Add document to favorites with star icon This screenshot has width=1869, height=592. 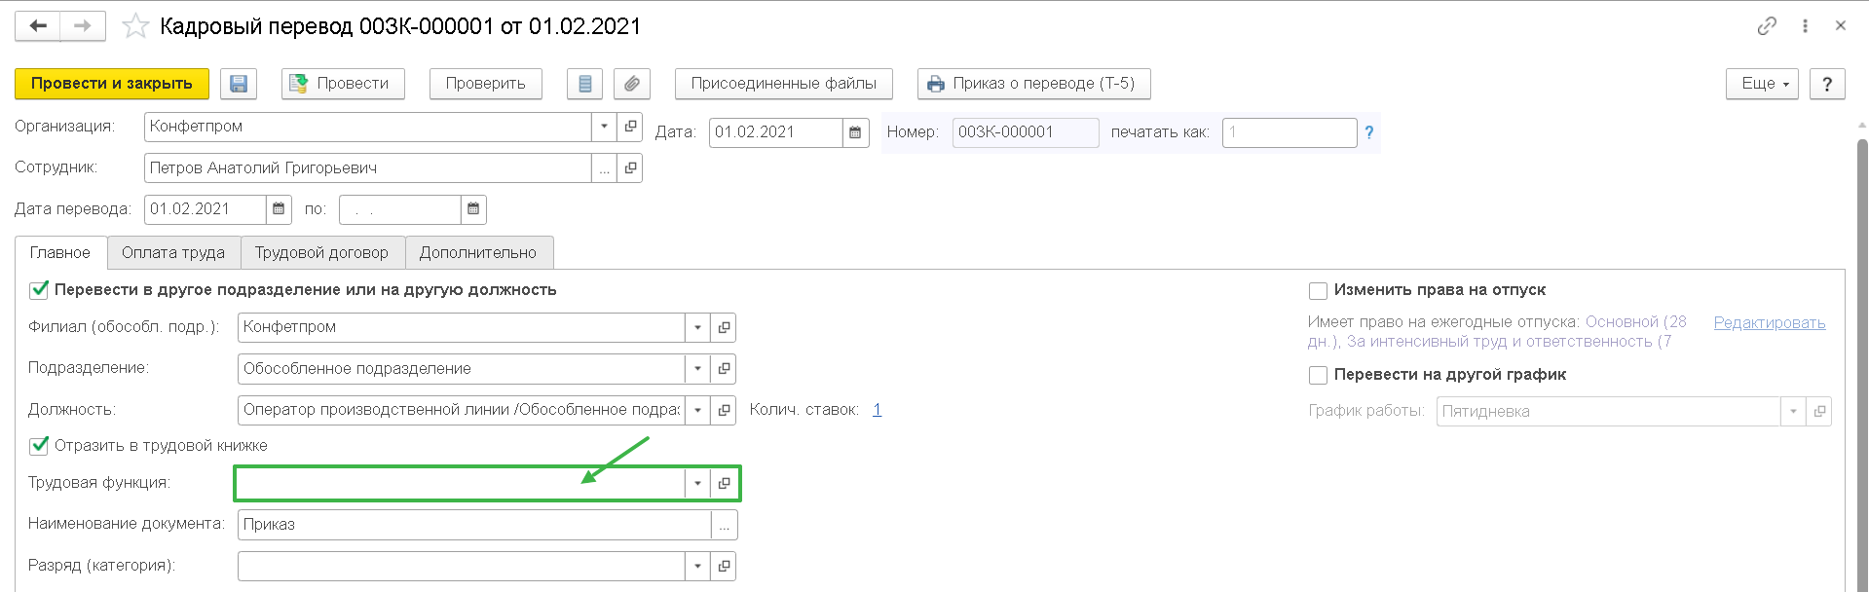coord(135,26)
